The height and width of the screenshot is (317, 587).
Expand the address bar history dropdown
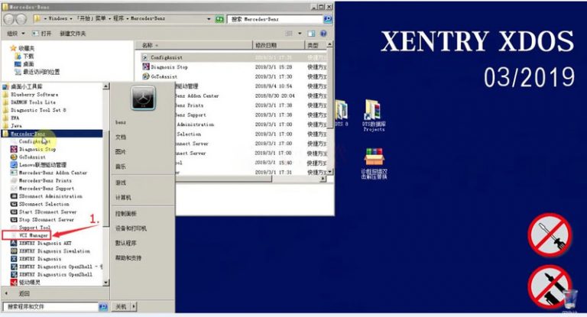[209, 18]
